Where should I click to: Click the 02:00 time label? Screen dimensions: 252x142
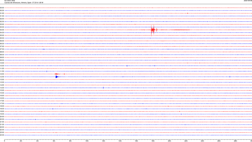coord(2,19)
